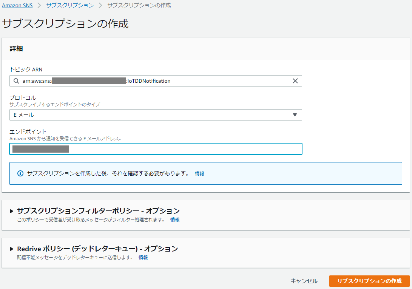Click the info circle icon in the notice

pos(20,173)
